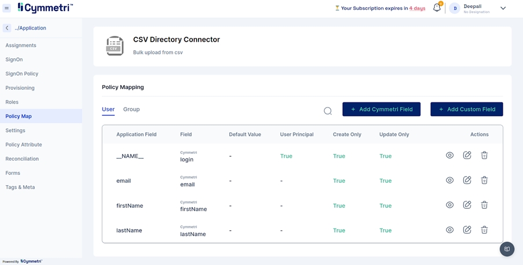Open Reconciliation in the sidebar

coord(22,159)
